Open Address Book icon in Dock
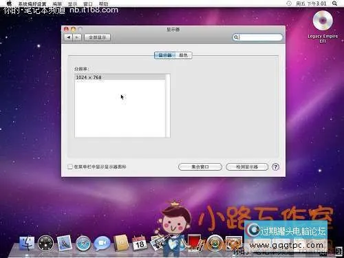 [121, 243]
